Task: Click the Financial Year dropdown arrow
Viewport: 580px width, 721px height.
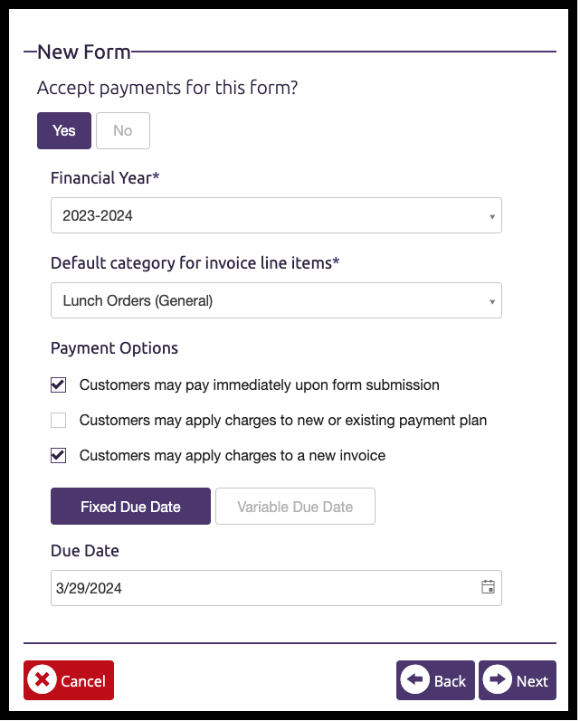Action: [491, 216]
